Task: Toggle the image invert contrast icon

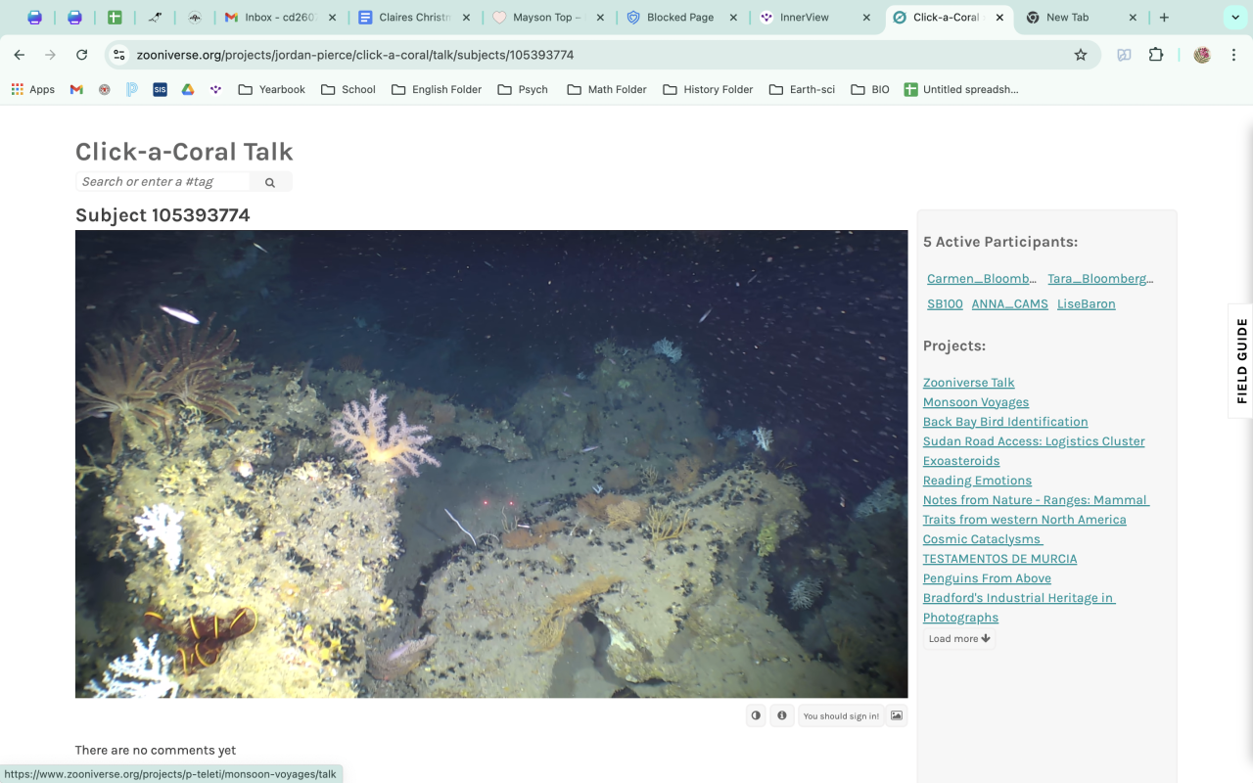Action: 756,715
